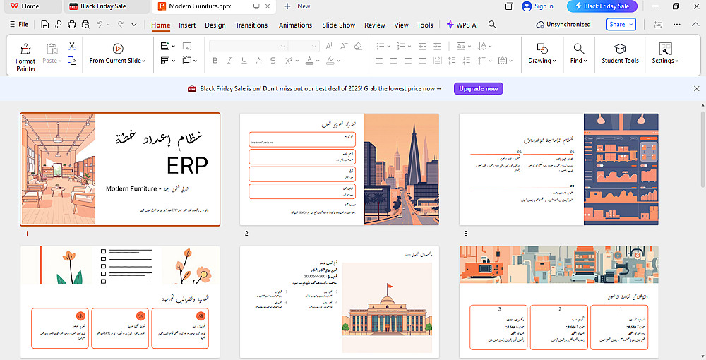Click the Format Painter tool
Screen dimensions: 706x360
25,56
